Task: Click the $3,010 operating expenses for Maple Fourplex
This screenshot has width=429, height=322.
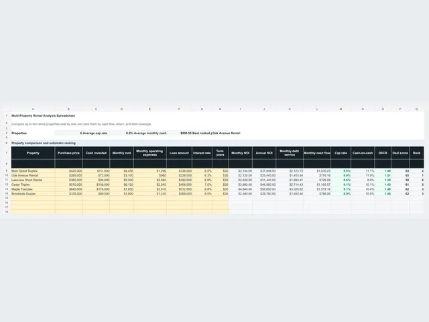Action: click(x=150, y=189)
